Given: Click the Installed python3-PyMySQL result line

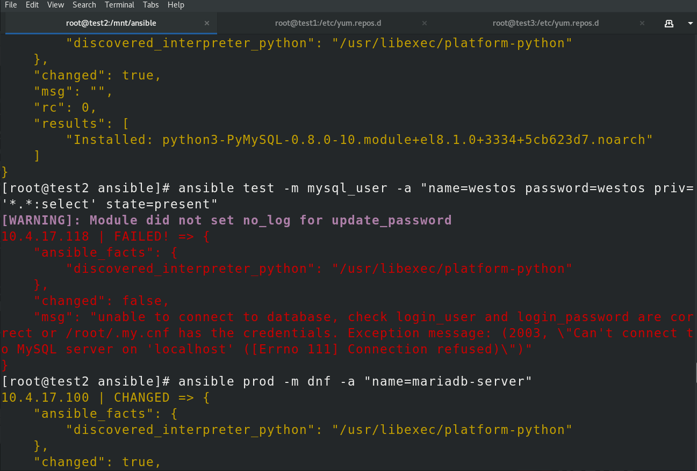Looking at the screenshot, I should (x=360, y=140).
